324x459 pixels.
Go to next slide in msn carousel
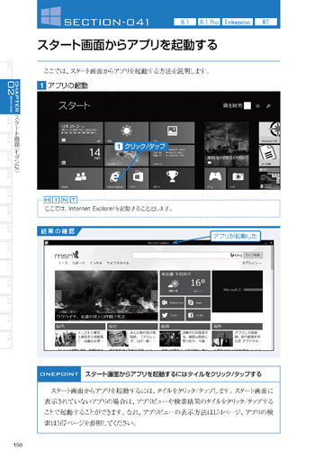(x=154, y=296)
